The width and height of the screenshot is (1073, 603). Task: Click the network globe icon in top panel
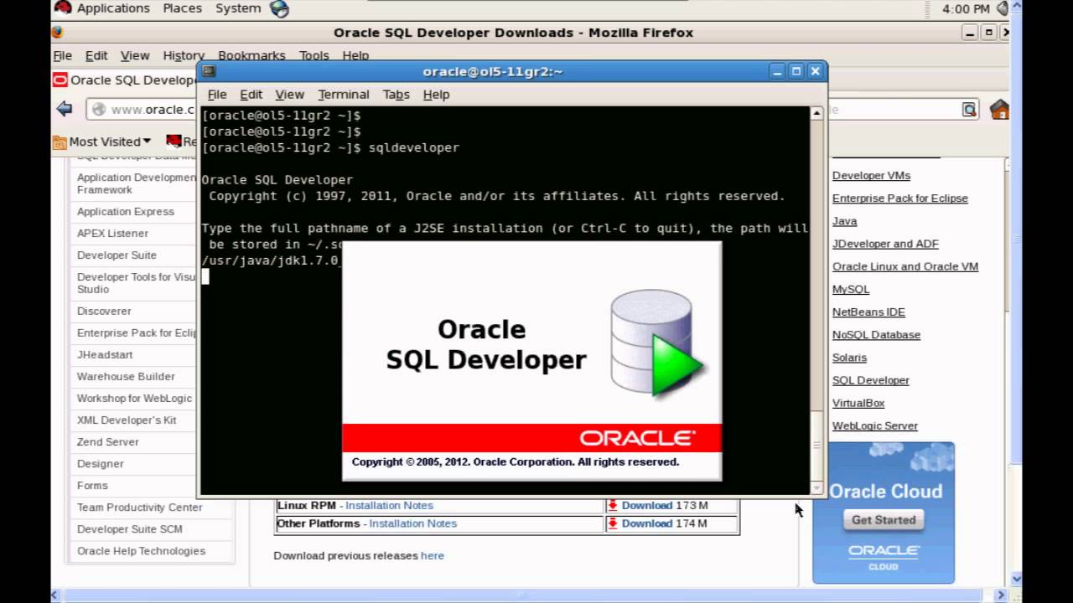[279, 8]
